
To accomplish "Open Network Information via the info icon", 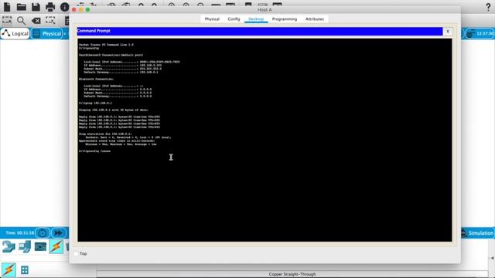I will 64,7.
